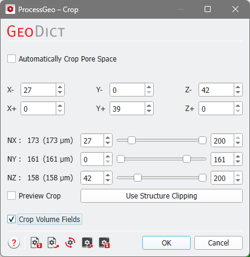This screenshot has height=257, width=250.
Task: Confirm the crop with OK
Action: coord(166,243)
